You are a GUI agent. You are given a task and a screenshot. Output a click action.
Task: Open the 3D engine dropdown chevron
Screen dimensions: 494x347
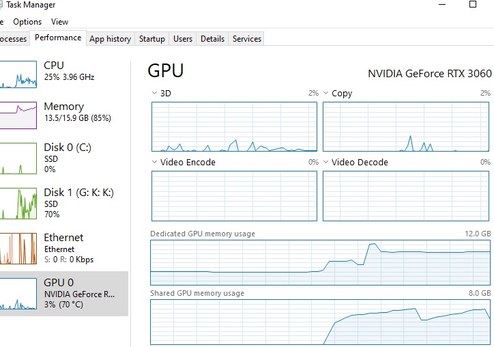(x=154, y=93)
